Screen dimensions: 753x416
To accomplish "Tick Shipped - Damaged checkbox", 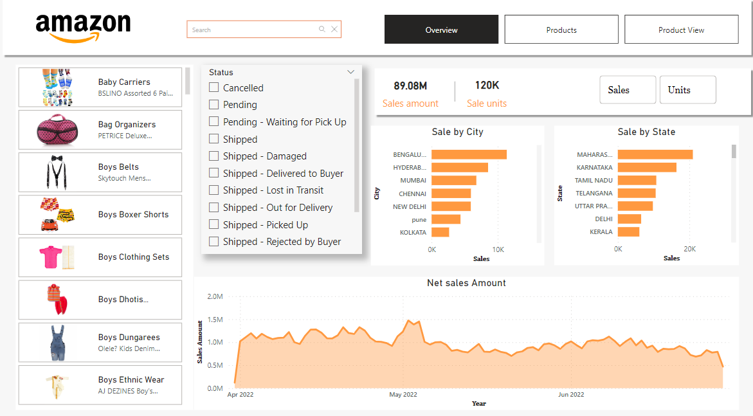I will click(214, 156).
